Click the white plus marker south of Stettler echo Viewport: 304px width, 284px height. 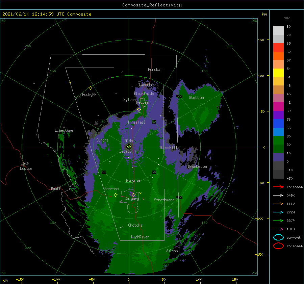[191, 136]
